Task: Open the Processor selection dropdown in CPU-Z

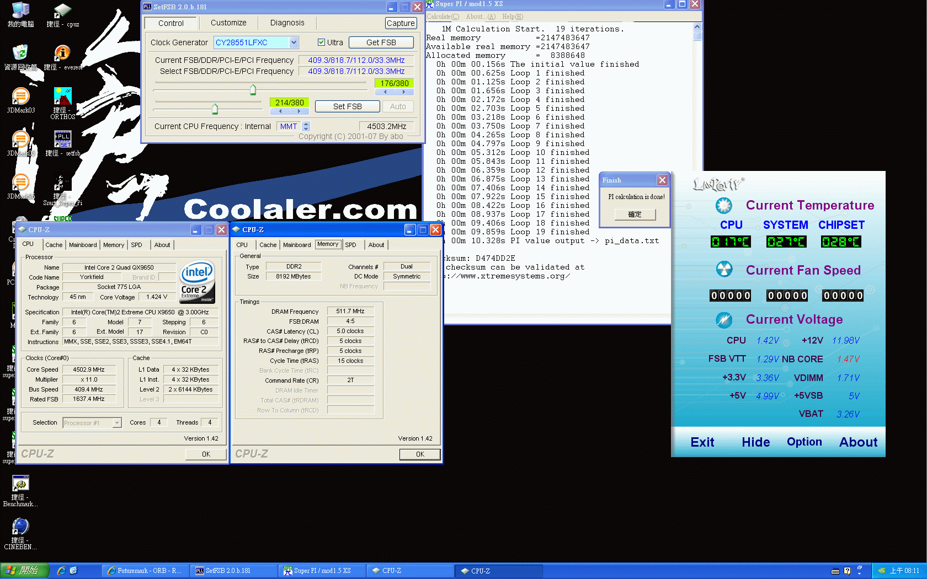Action: click(x=117, y=423)
